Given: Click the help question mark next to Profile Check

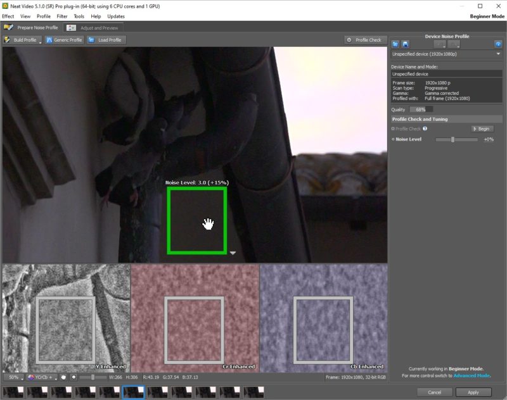Looking at the screenshot, I should click(425, 128).
